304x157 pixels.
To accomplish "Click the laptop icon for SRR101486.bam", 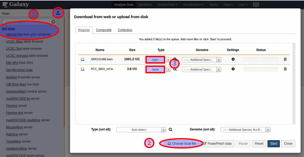I will [83, 59].
